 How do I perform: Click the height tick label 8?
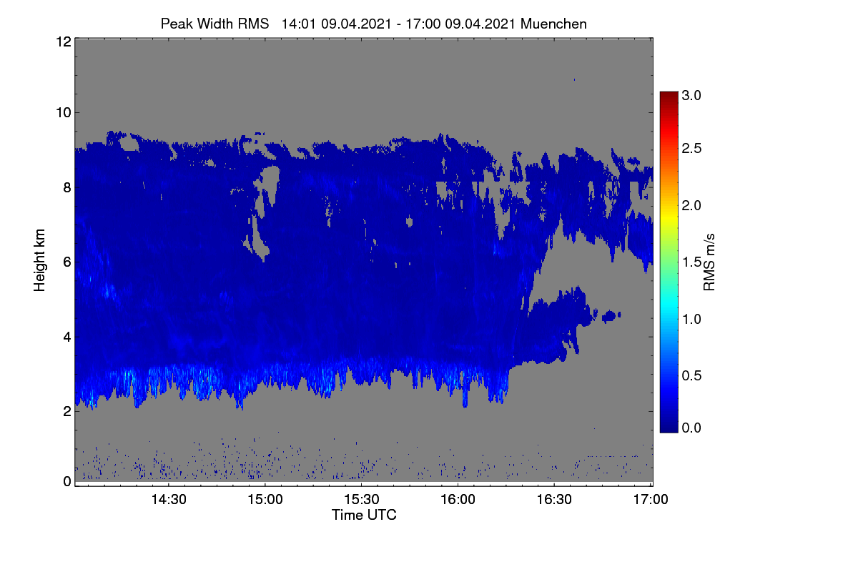click(66, 187)
